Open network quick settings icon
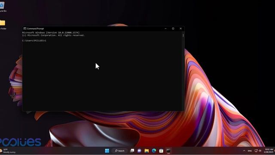The height and width of the screenshot is (155, 275). coord(256,151)
